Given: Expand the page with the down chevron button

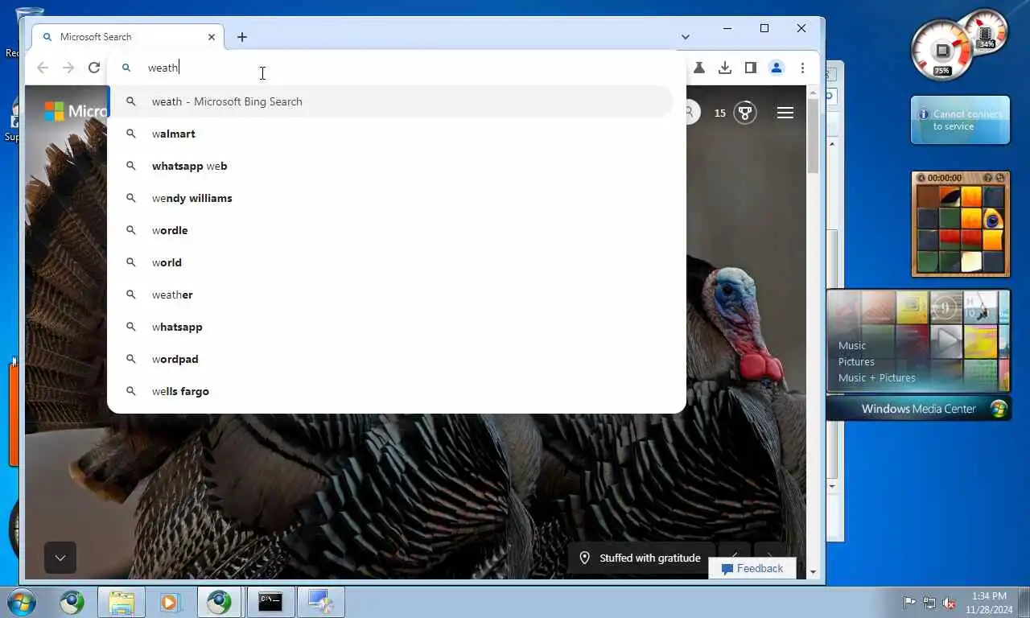Looking at the screenshot, I should click(x=60, y=558).
